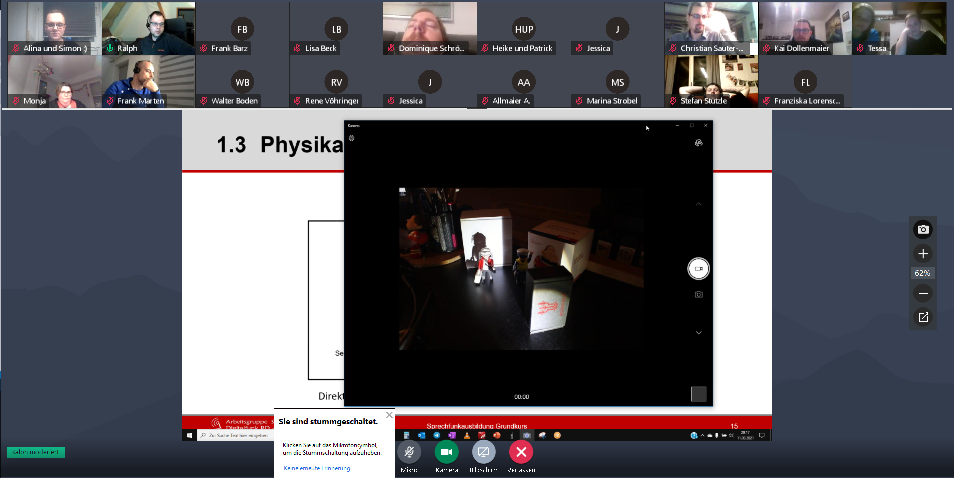Image resolution: width=954 pixels, height=478 pixels.
Task: Click the down chevron in Kamera window
Action: pyautogui.click(x=699, y=333)
